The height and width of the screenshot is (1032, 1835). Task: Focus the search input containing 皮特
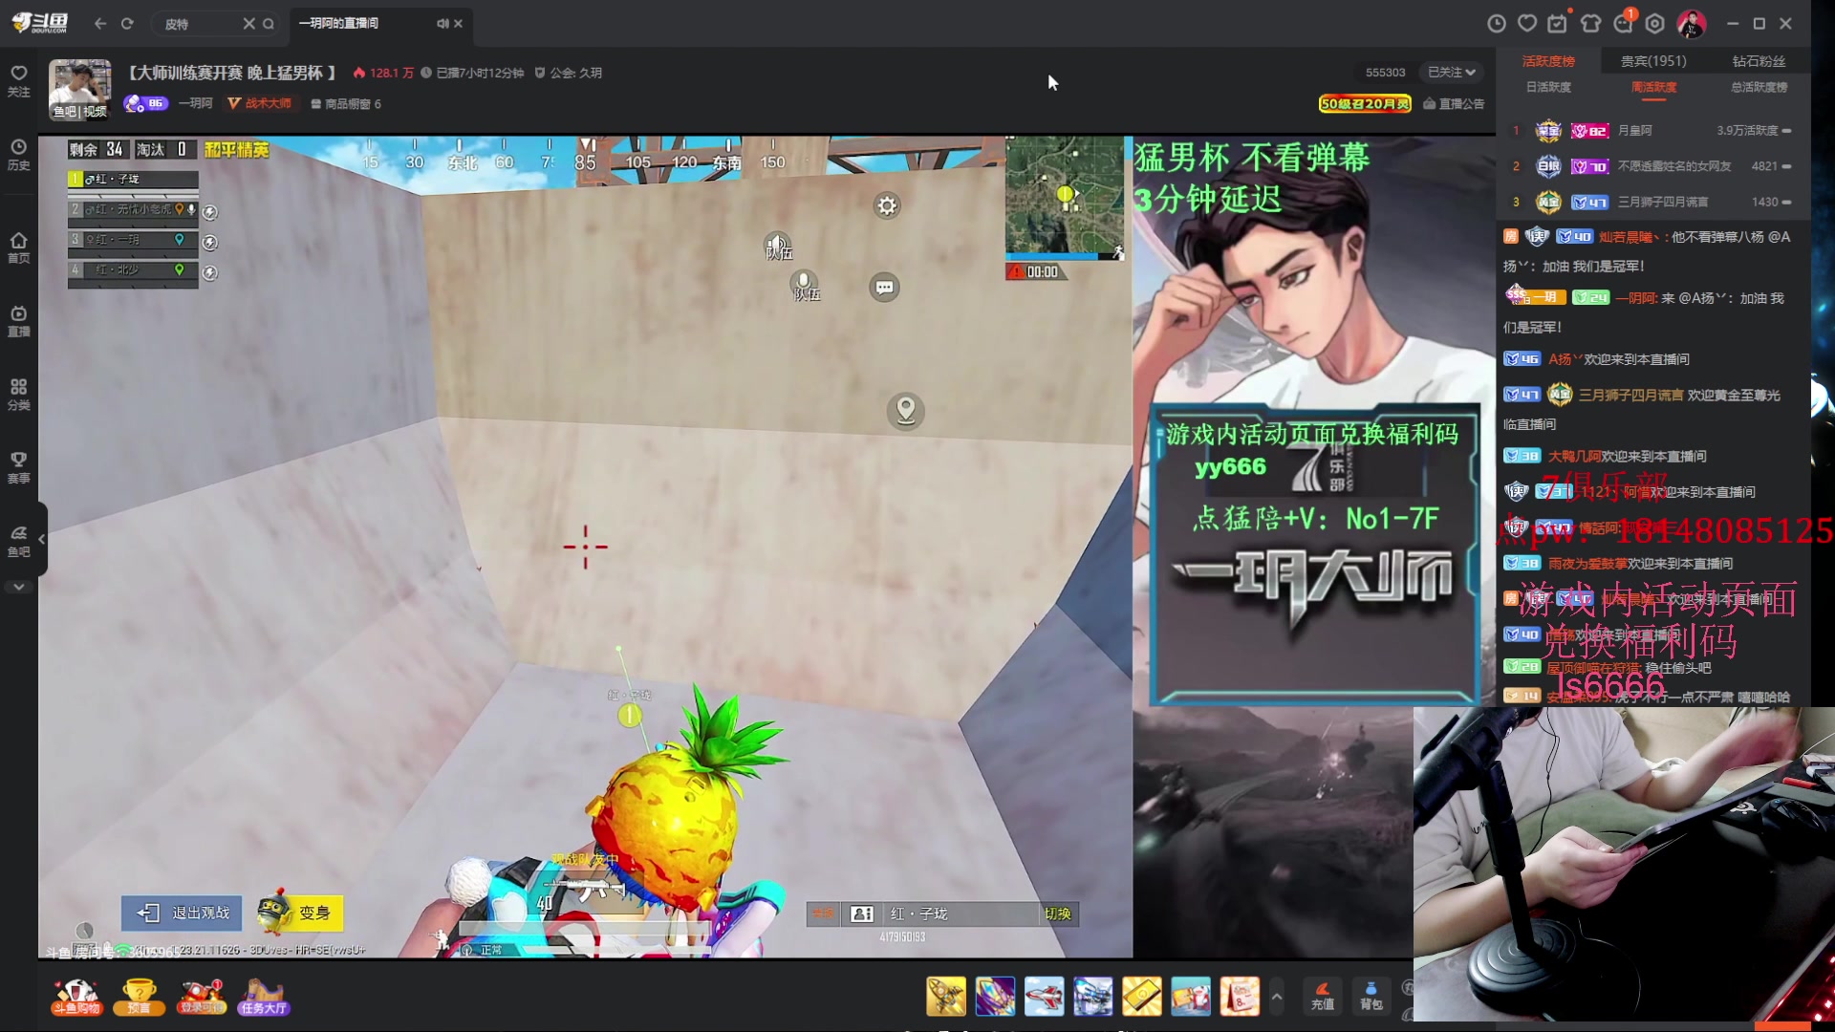[x=199, y=23]
